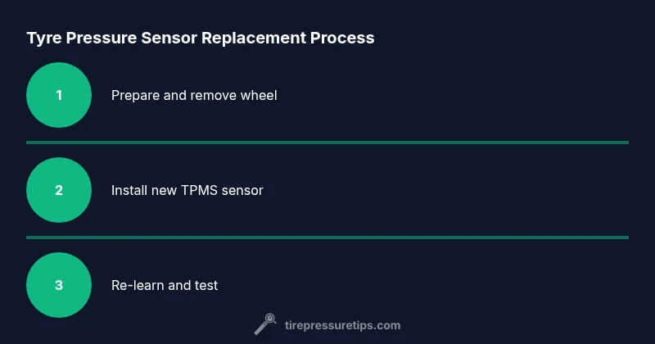
Task: Click the word "Install" in step 2
Action: click(129, 190)
